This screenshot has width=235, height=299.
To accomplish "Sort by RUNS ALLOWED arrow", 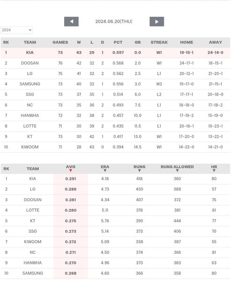I will [x=177, y=171].
